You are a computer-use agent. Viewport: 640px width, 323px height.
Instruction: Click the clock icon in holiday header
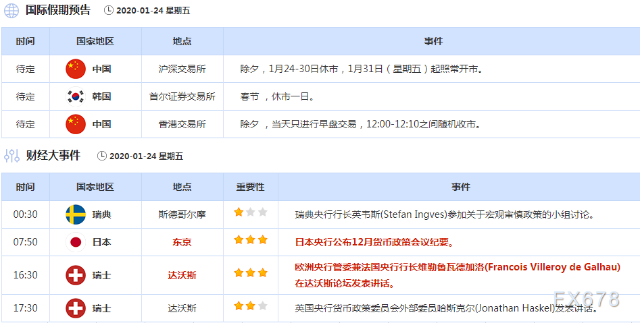(109, 10)
